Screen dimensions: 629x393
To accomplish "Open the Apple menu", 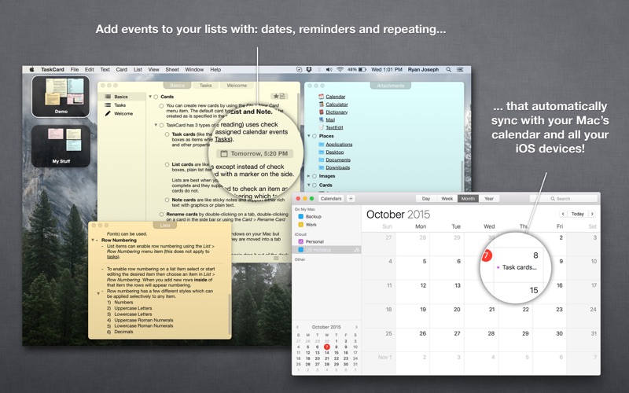I will (x=31, y=69).
